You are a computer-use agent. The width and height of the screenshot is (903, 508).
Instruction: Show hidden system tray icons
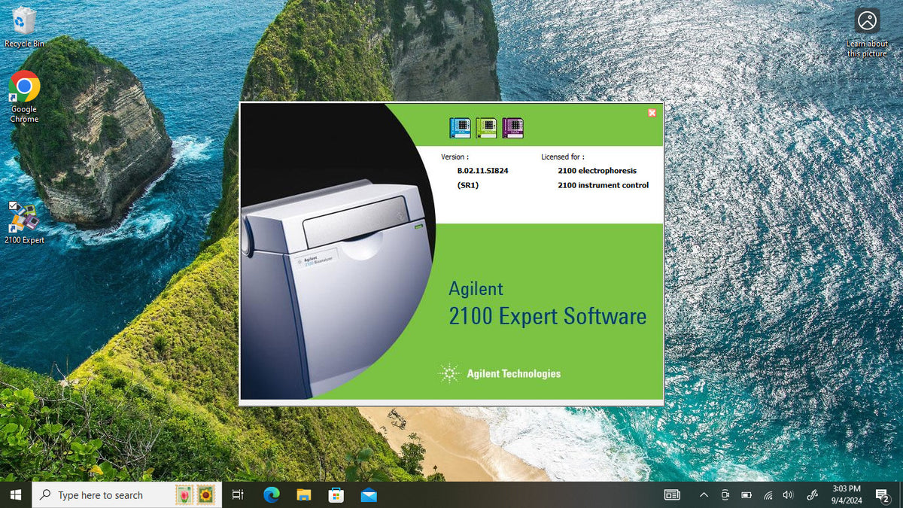point(704,494)
